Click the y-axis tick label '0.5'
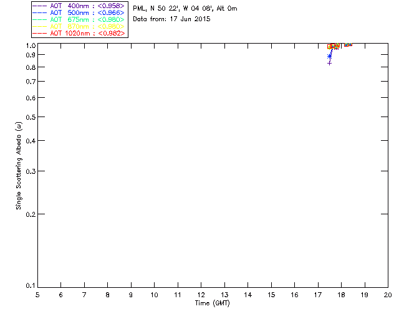The height and width of the screenshot is (319, 399). coord(31,117)
